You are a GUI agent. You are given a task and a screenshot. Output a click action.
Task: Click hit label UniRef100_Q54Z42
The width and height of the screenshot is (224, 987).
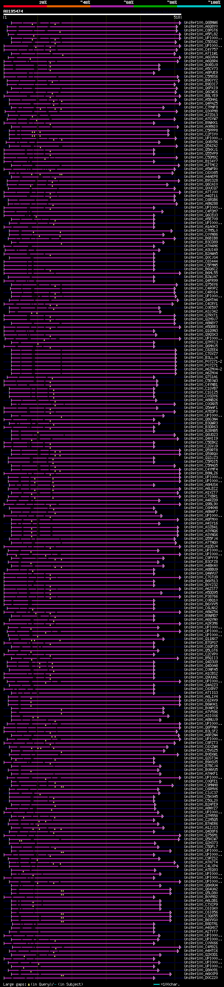(201, 146)
